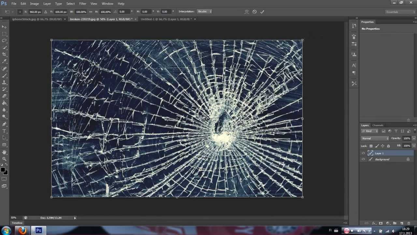Hide the Background layer eye icon
Screen dimensions: 417x235
pos(363,159)
